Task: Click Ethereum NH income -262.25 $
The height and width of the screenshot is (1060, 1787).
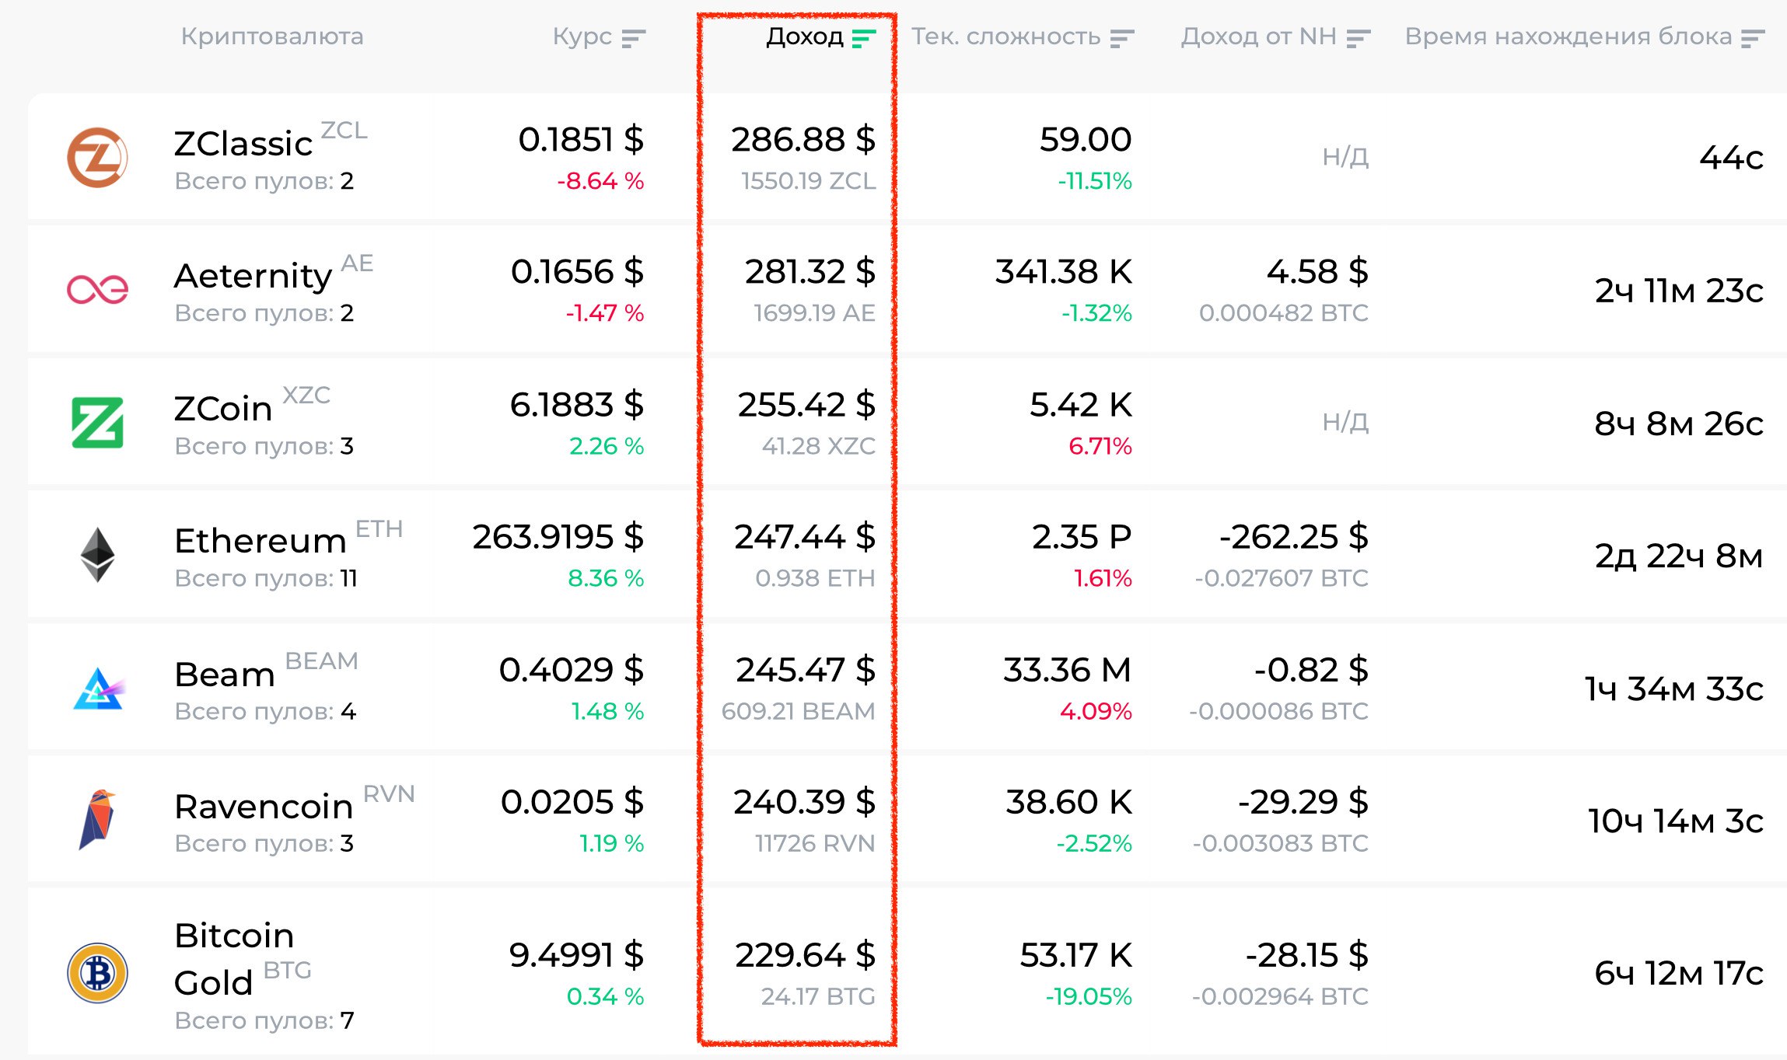Action: (x=1294, y=537)
